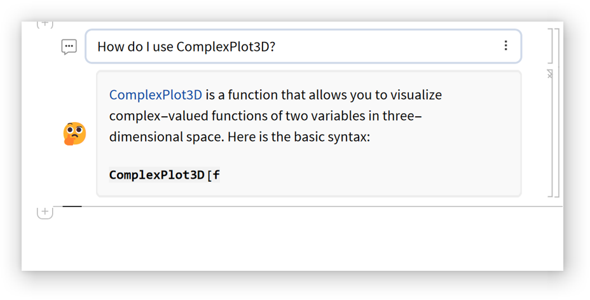
Task: Click the small x marker atop the response bracket
Action: click(x=550, y=74)
